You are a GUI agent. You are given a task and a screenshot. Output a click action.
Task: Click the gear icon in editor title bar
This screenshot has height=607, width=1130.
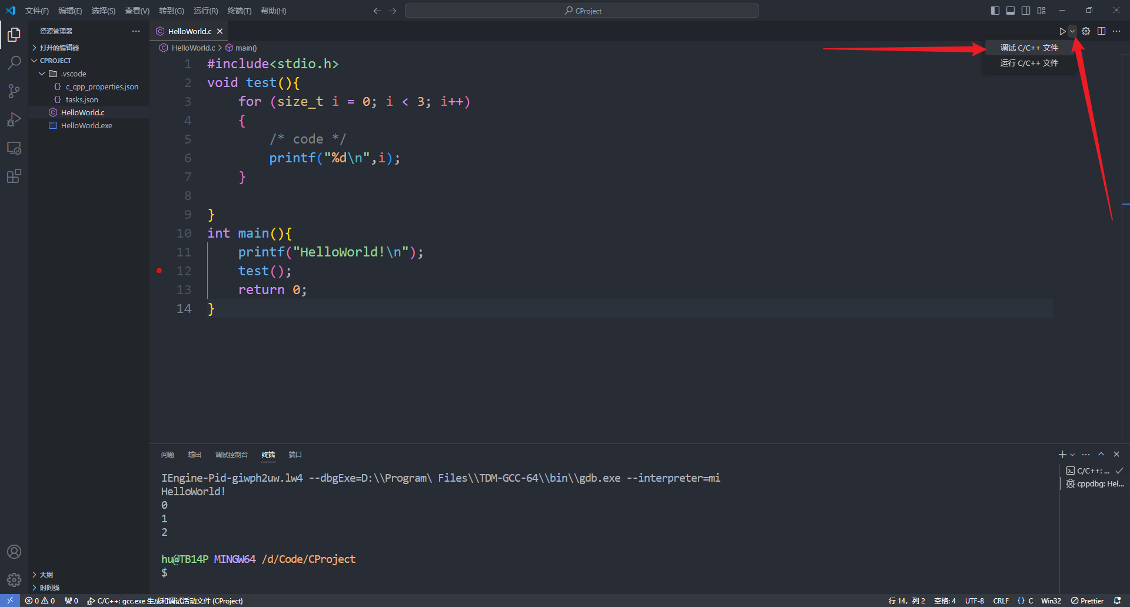[1086, 31]
